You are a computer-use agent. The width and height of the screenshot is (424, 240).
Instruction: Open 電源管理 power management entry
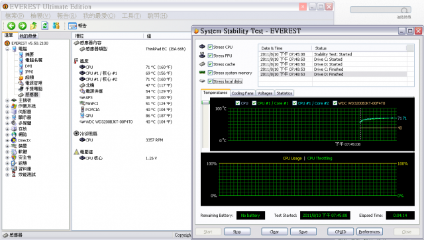[34, 83]
